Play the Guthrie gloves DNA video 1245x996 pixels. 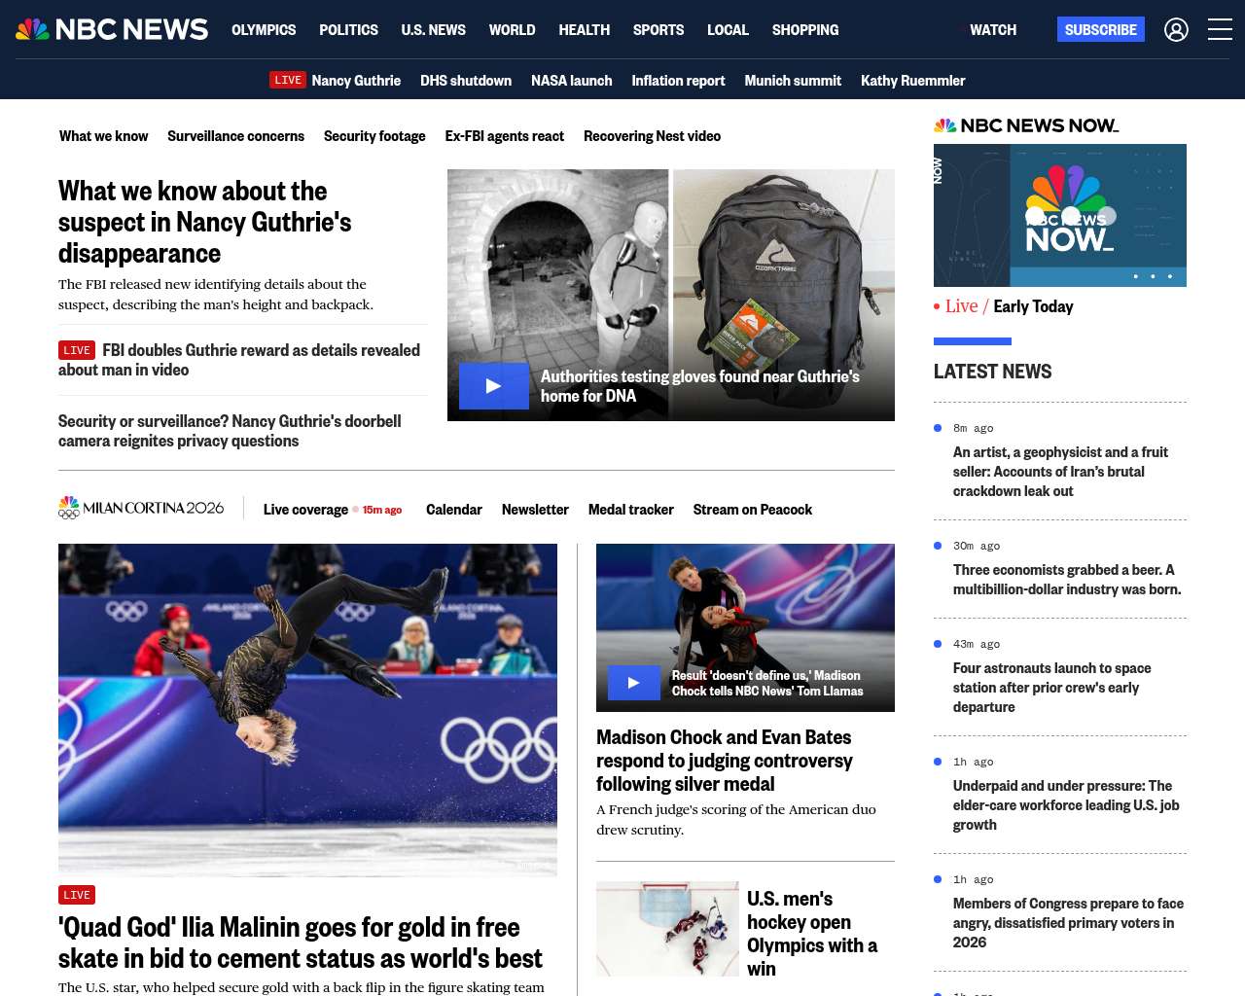(494, 386)
